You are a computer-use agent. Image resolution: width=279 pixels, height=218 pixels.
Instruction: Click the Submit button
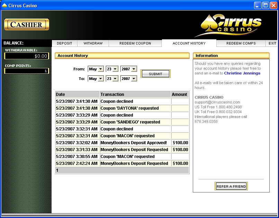pos(155,74)
